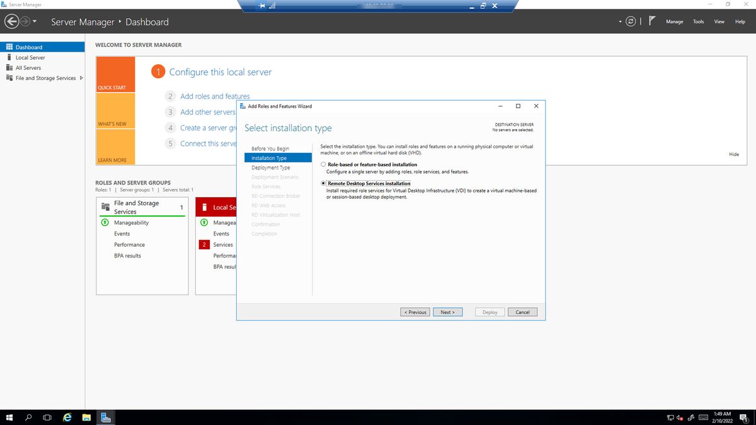Screen dimensions: 756x425
Task: Open the Help menu
Action: tap(740, 21)
